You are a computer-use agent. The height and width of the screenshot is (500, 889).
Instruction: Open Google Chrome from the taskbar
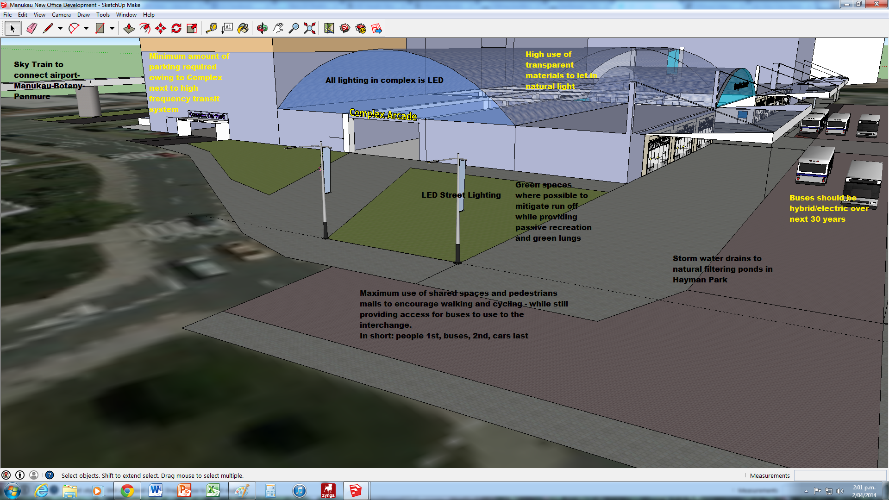(127, 490)
